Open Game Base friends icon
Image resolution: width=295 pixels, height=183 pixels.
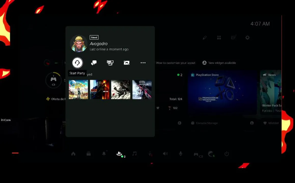coord(119,154)
